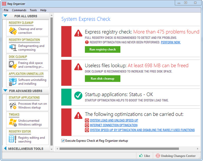Screen dimensions: 203x161
Task: Uncheck Execute Express Check at startup
Action: [x=63, y=141]
